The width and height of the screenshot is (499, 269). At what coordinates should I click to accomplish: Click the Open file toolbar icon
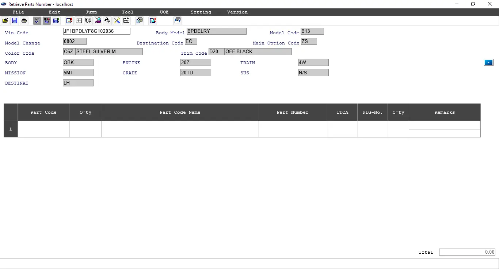coord(5,20)
